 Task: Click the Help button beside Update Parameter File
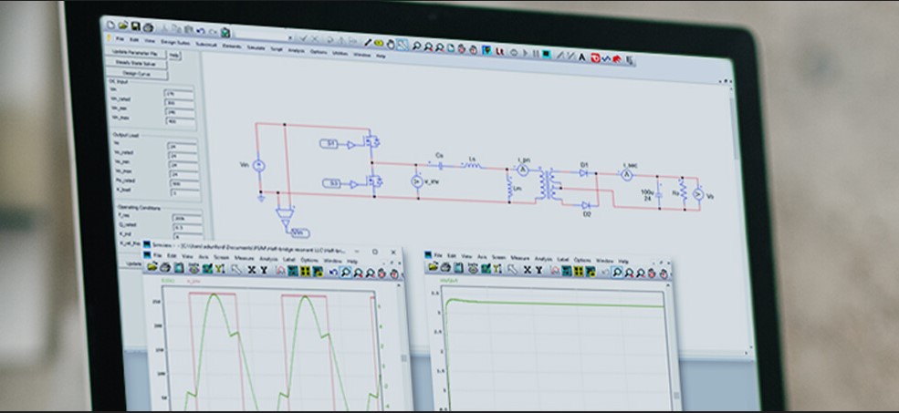tap(174, 55)
